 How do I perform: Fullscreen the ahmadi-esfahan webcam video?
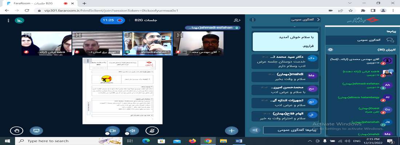click(128, 35)
